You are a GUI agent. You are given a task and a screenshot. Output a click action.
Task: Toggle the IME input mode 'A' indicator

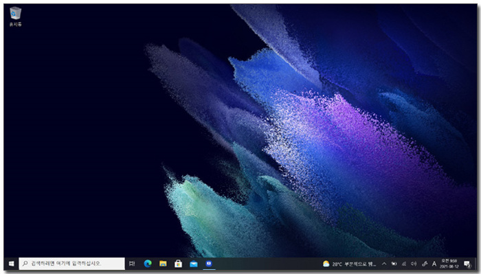tap(434, 264)
